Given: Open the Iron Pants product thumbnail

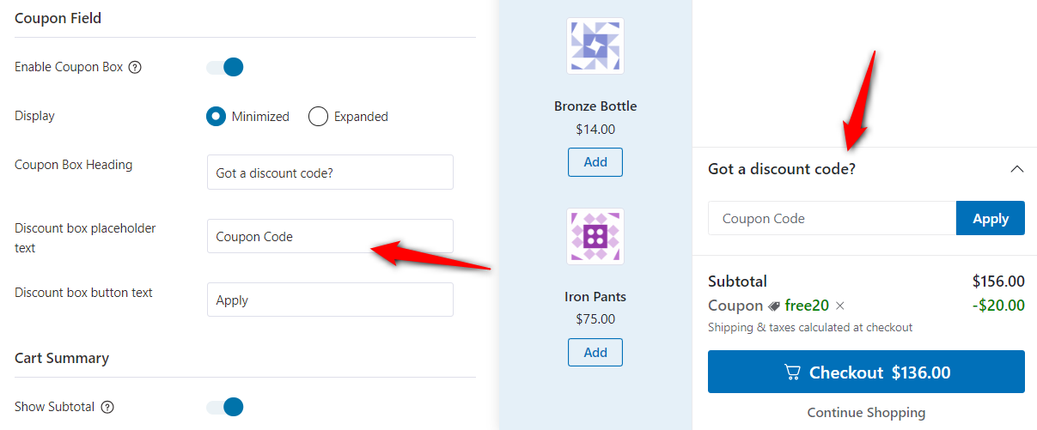Looking at the screenshot, I should tap(595, 236).
